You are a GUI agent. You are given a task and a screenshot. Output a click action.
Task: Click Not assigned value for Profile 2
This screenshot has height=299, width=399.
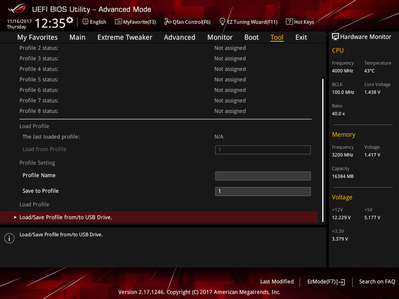pyautogui.click(x=230, y=48)
